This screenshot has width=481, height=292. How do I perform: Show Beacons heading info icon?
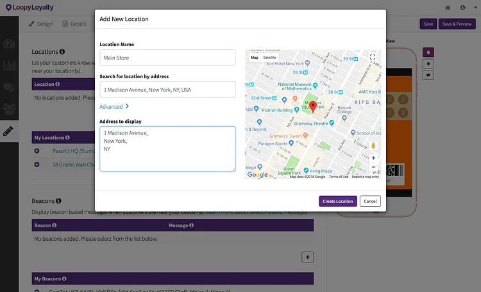pyautogui.click(x=58, y=200)
